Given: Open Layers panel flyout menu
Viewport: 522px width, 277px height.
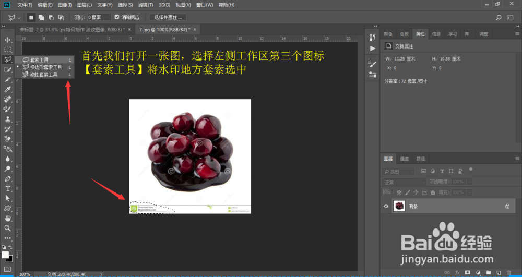Looking at the screenshot, I should click(517, 159).
